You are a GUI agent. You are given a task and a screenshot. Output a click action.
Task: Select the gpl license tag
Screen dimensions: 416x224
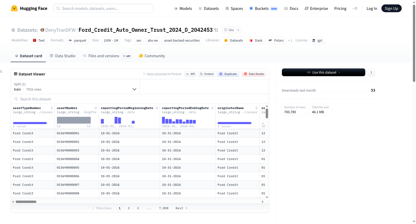click(x=317, y=40)
